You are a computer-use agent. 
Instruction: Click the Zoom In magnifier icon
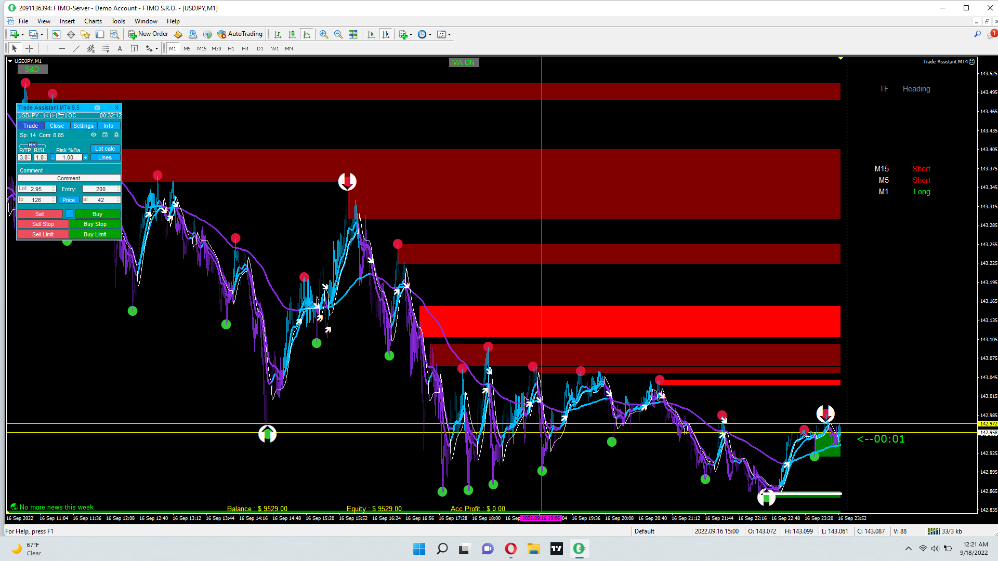324,34
